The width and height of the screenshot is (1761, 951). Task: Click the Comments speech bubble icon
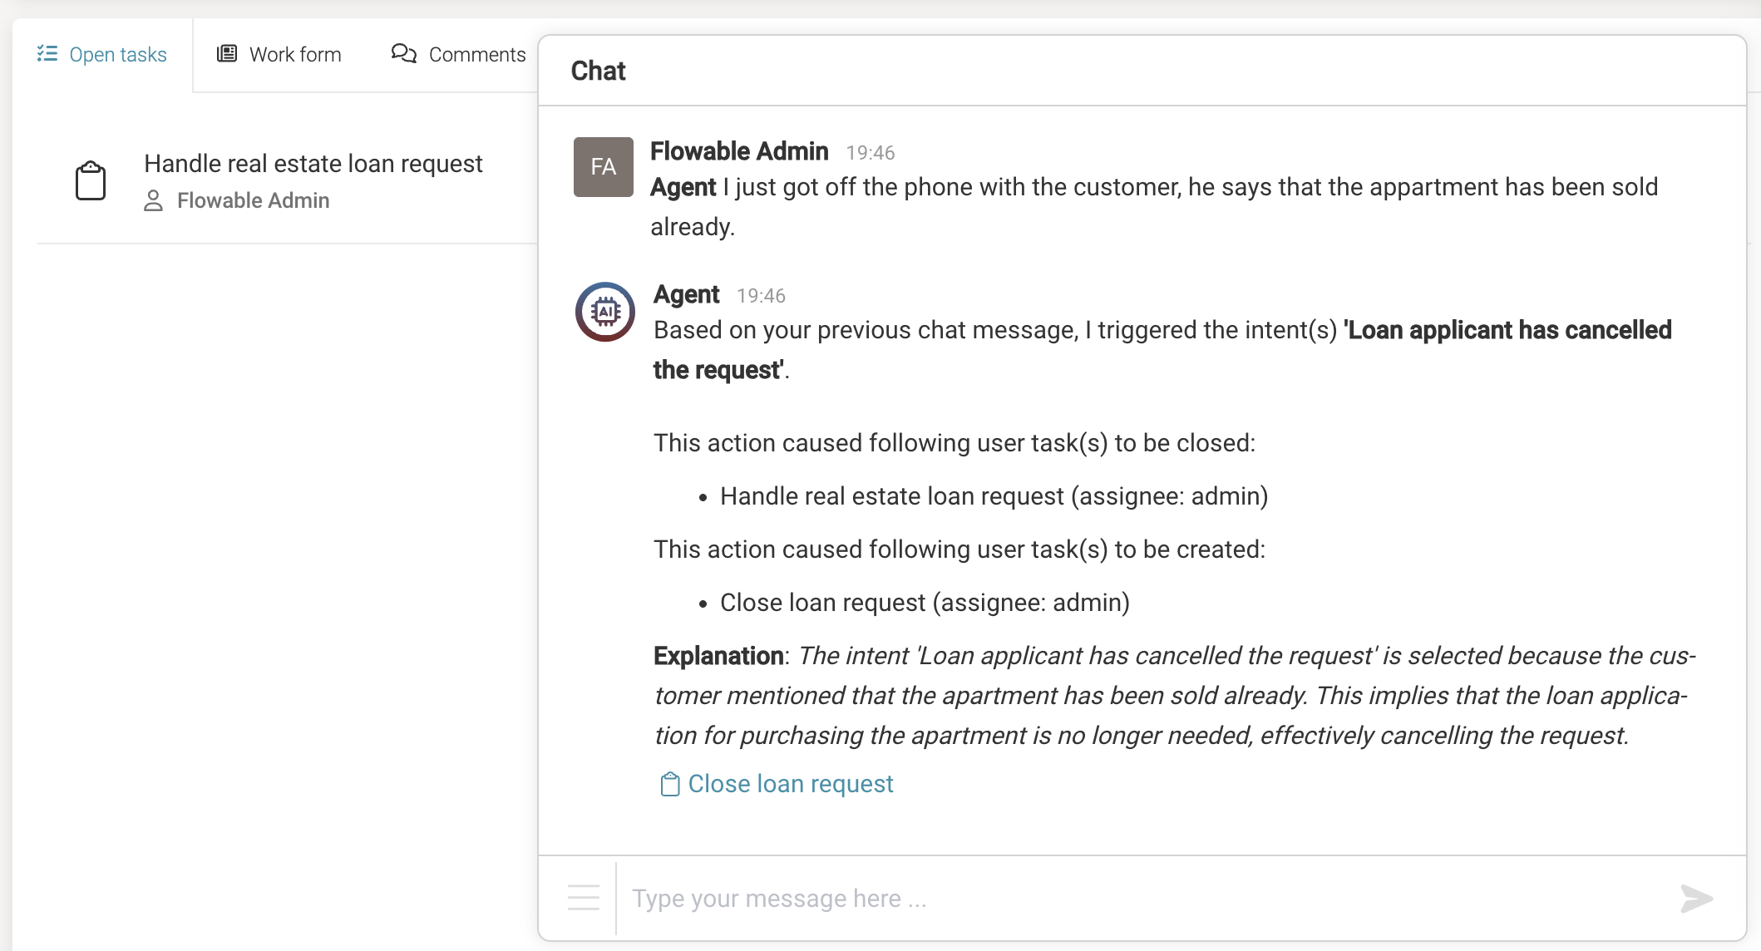(404, 53)
